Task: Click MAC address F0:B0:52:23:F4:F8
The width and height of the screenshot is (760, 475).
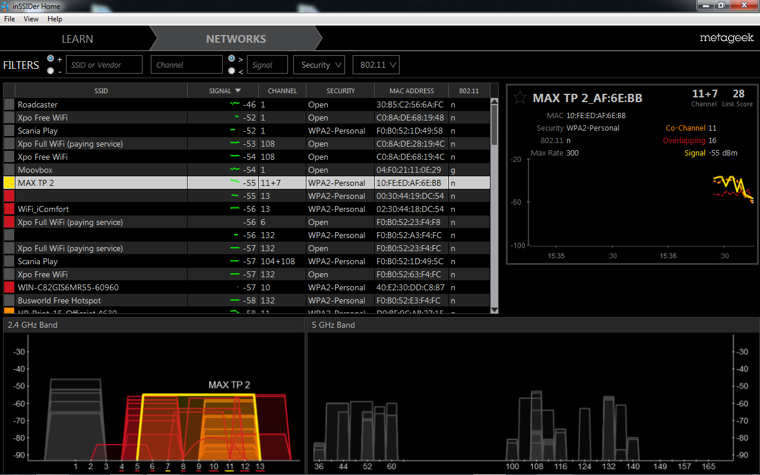Action: tap(409, 222)
